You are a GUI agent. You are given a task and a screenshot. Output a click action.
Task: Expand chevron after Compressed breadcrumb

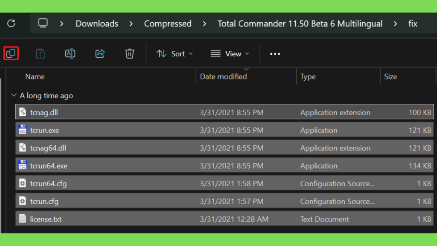click(x=204, y=24)
